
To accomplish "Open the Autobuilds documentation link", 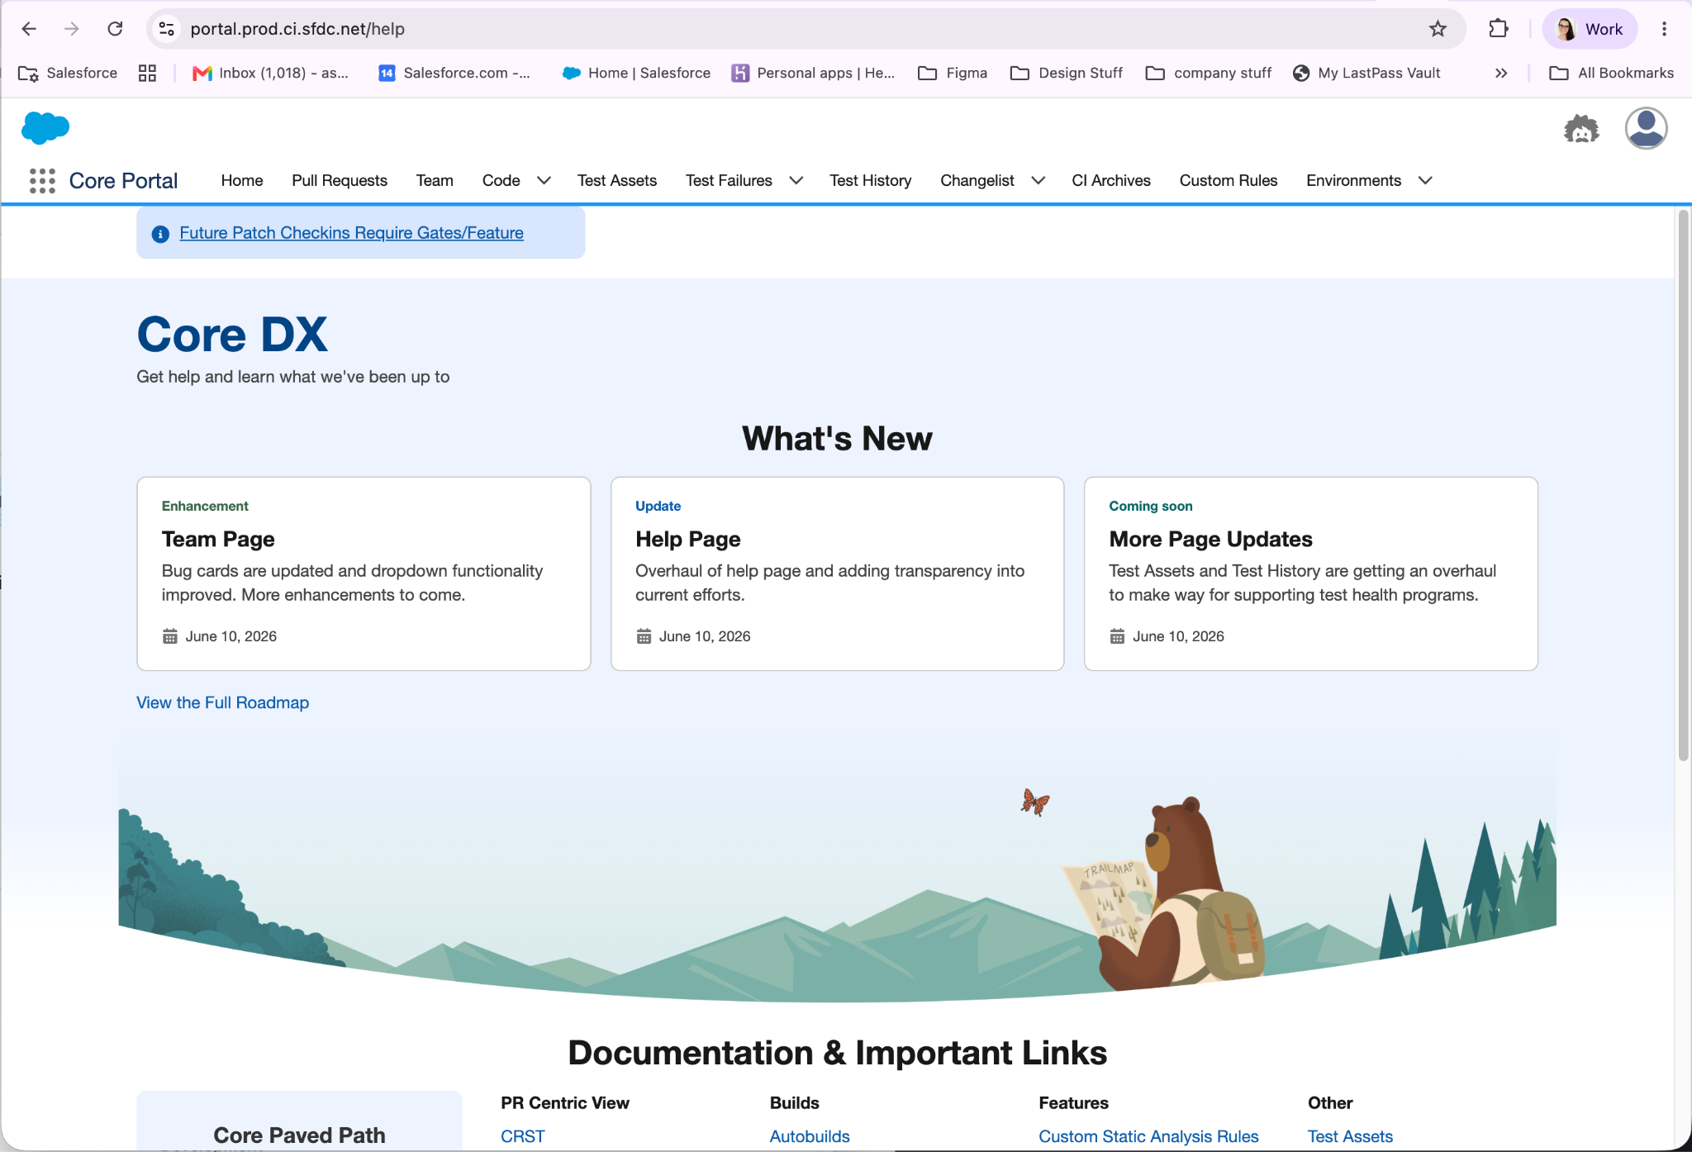I will pyautogui.click(x=810, y=1136).
